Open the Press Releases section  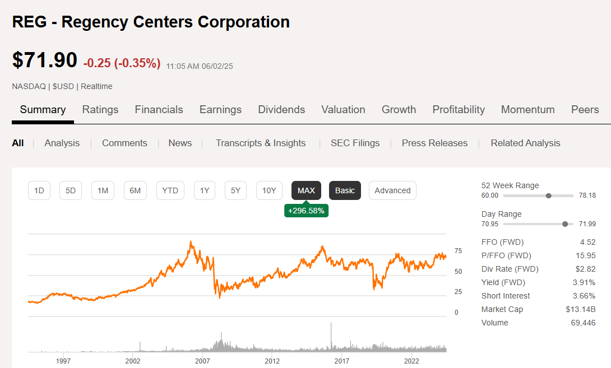(x=434, y=143)
